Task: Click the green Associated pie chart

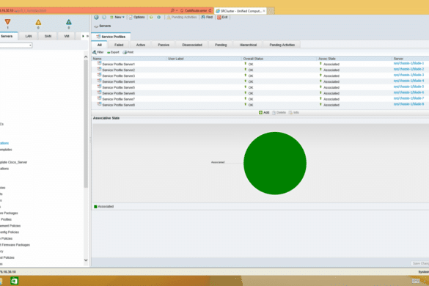Action: click(275, 164)
